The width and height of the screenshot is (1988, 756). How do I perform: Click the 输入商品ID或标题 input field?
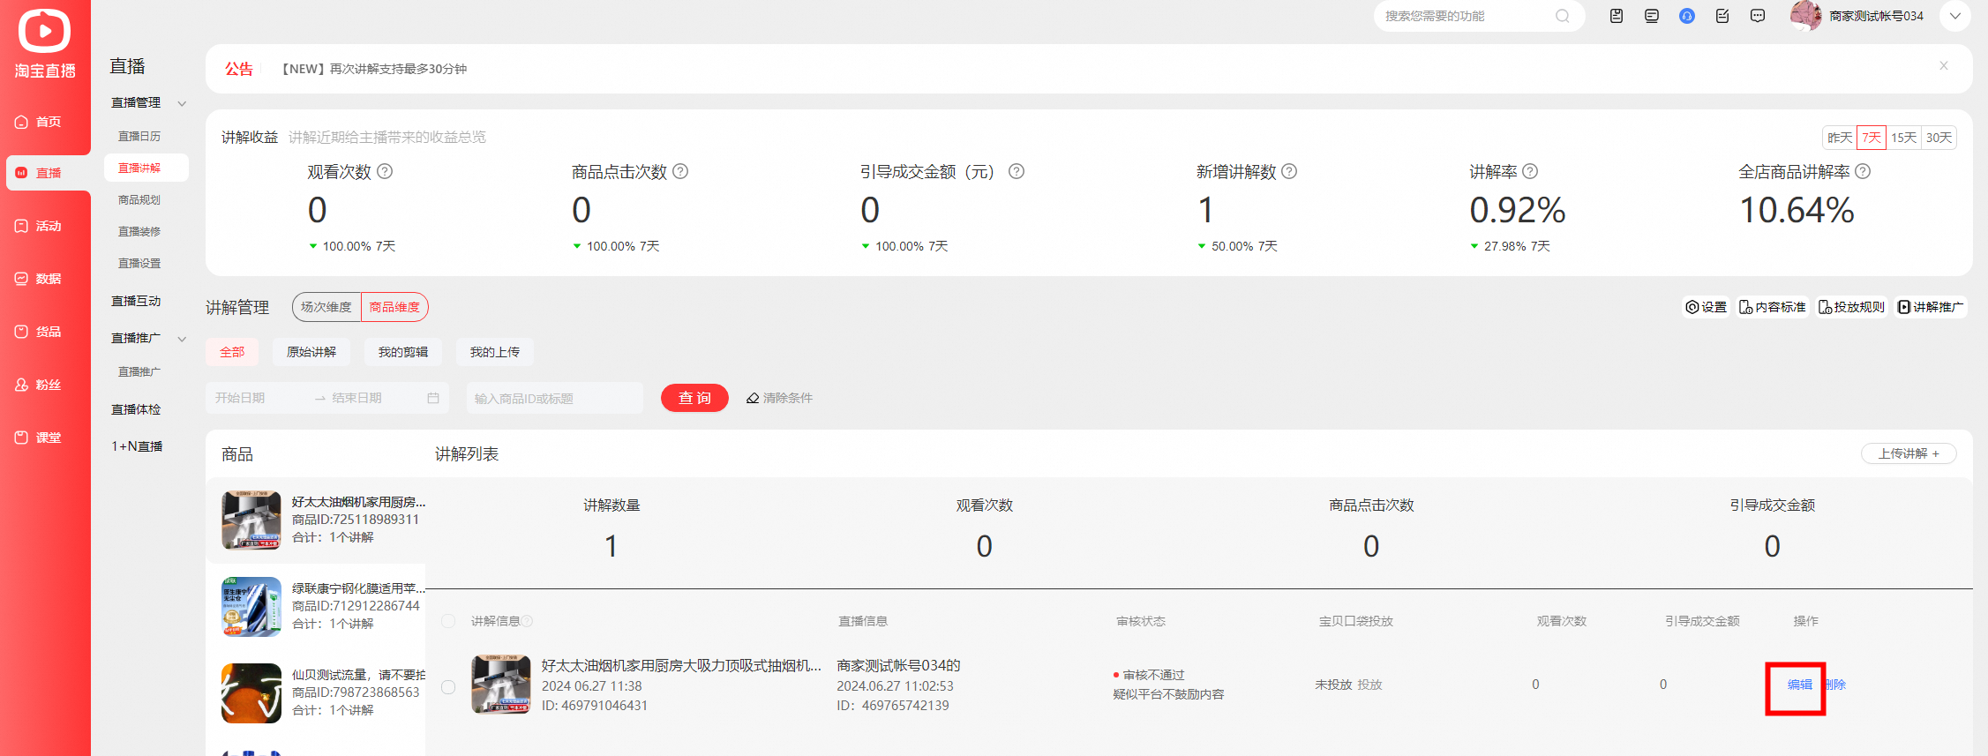pos(555,398)
